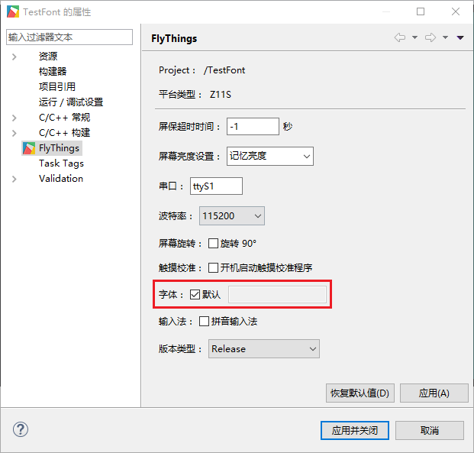Expand the 资源 tree node
Image resolution: width=474 pixels, height=453 pixels.
tap(14, 57)
